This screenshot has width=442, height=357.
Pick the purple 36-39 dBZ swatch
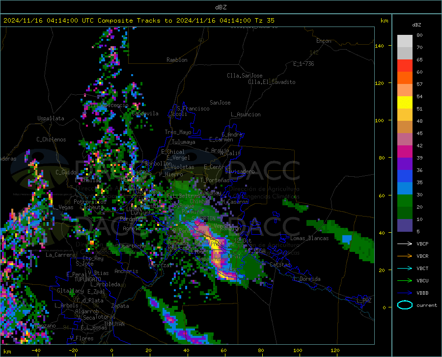[405, 164]
